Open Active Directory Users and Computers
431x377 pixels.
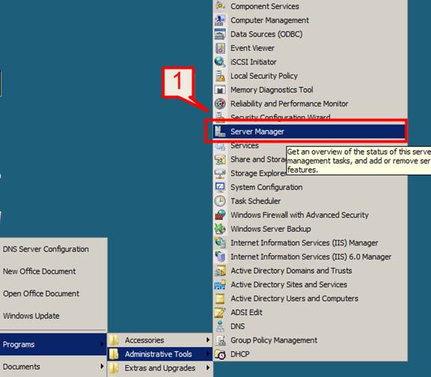(294, 298)
